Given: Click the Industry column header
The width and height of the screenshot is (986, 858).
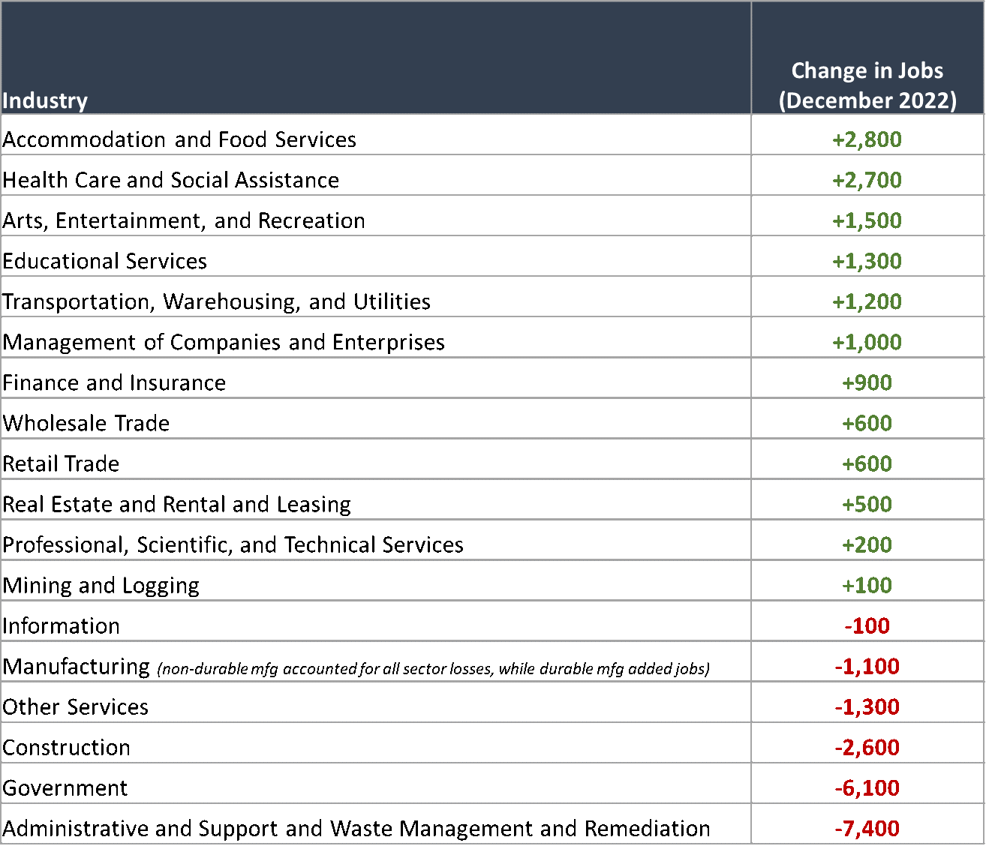Looking at the screenshot, I should pos(45,100).
